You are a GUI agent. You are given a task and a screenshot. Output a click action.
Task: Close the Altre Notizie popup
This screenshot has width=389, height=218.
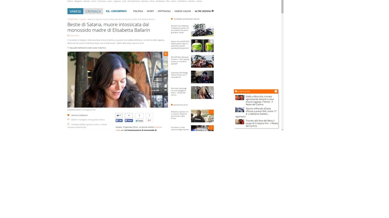[276, 91]
